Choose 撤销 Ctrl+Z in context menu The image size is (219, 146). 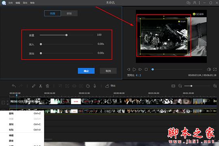click(22, 114)
